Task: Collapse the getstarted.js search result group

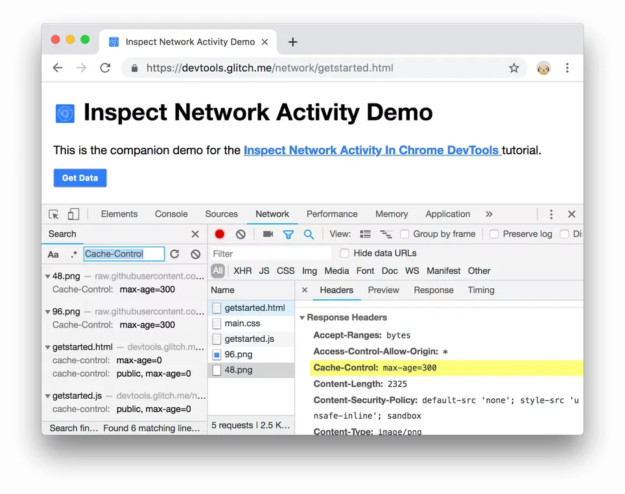Action: [x=47, y=396]
